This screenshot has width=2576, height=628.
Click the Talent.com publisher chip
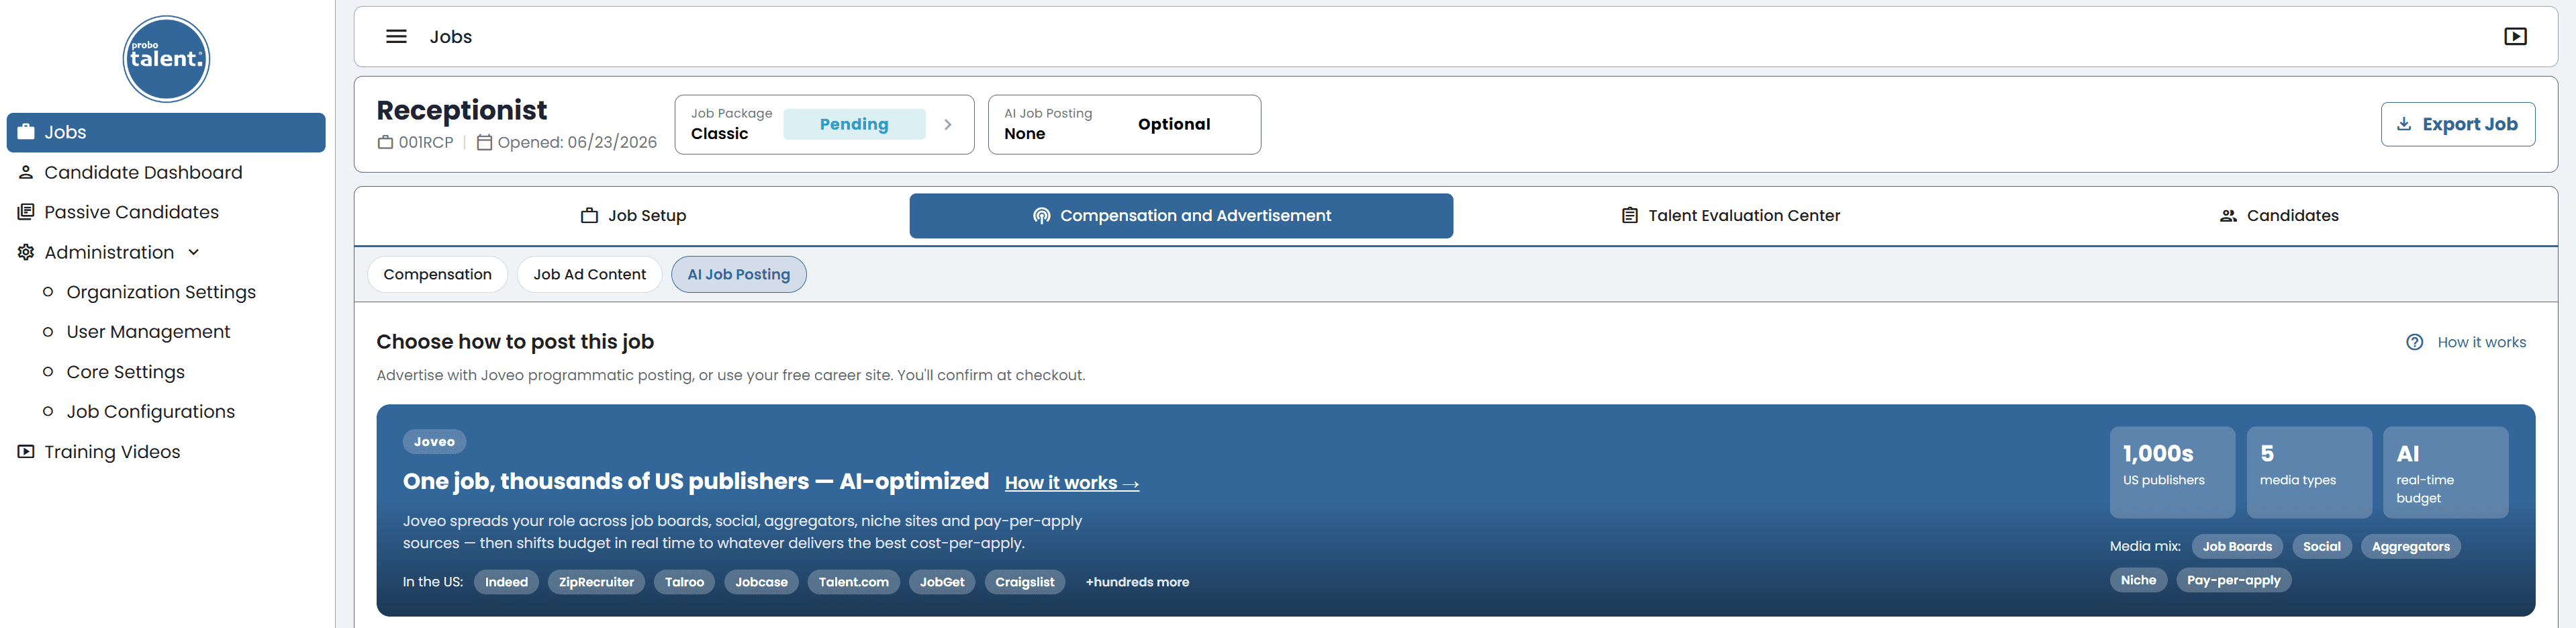point(853,582)
